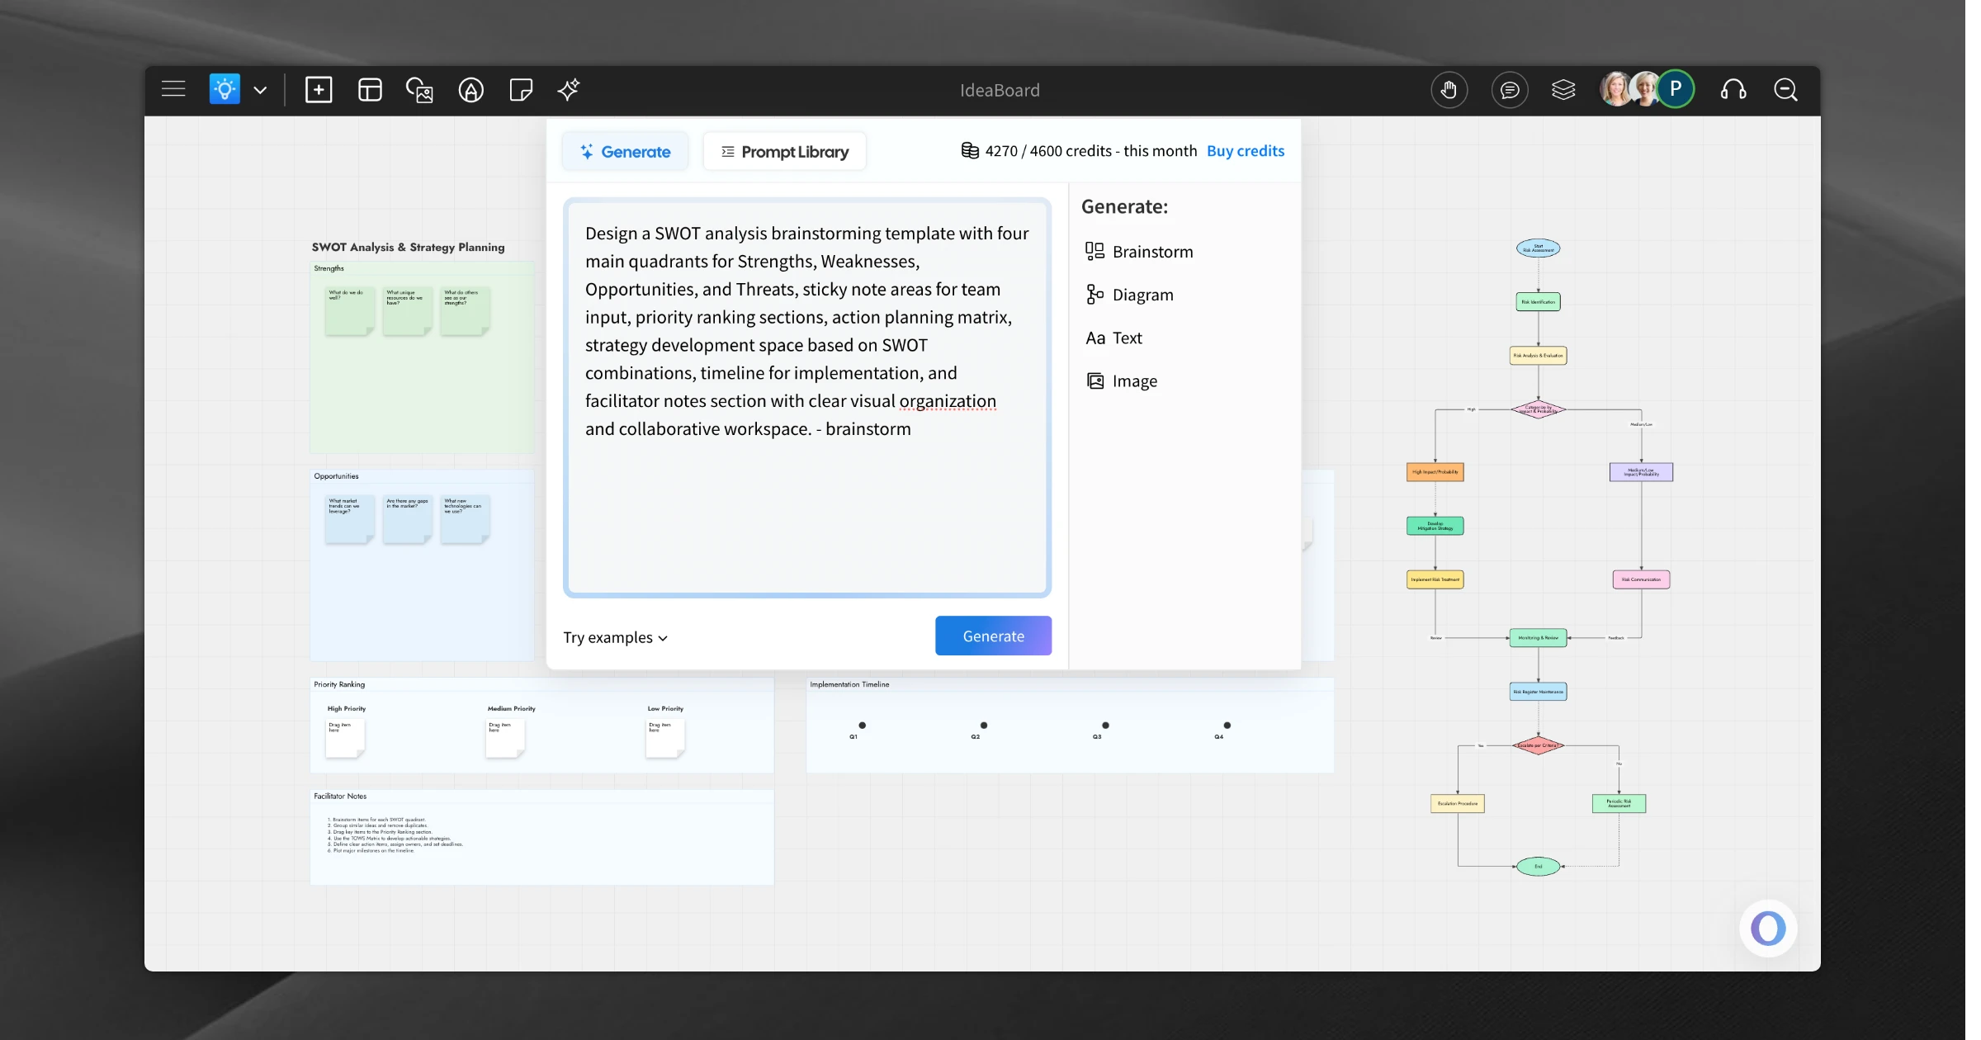The image size is (1981, 1040).
Task: Click the zoom out magnifier icon
Action: point(1785,89)
